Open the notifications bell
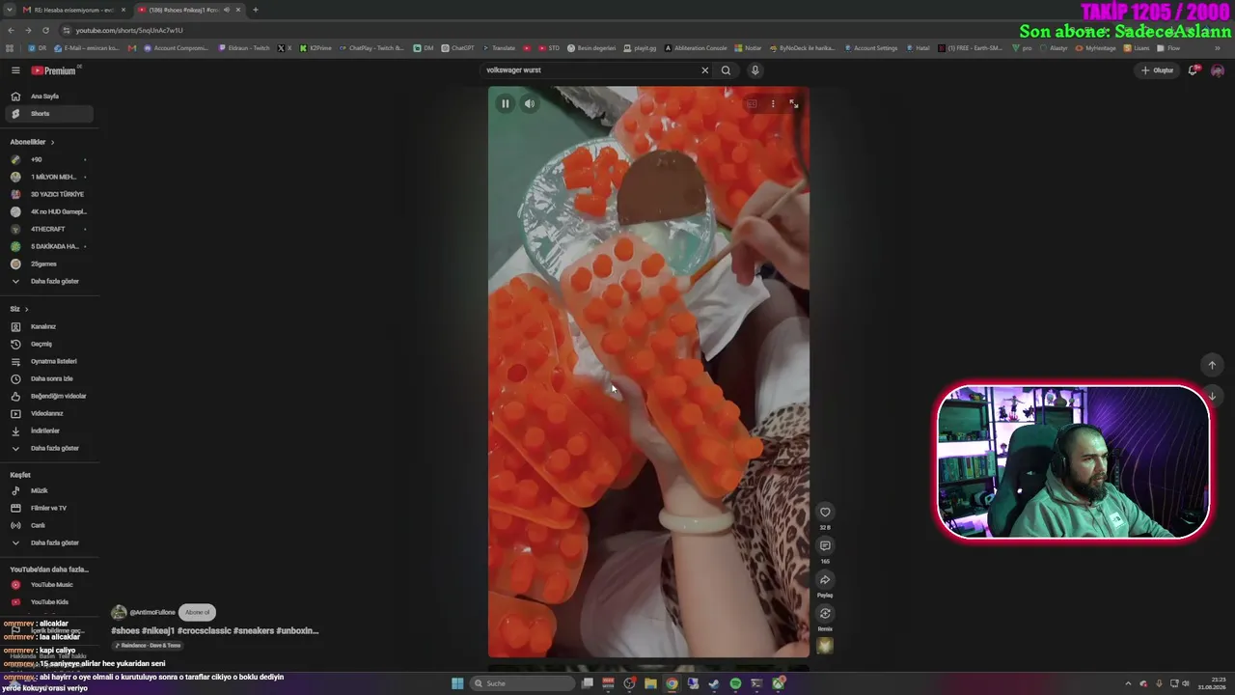 click(x=1194, y=70)
